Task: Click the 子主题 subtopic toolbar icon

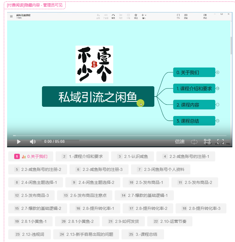Action: tap(106, 16)
